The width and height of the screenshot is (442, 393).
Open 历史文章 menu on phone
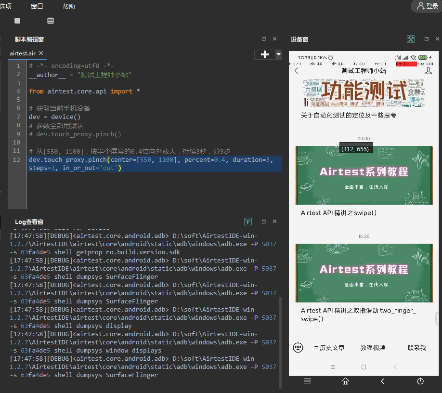tap(329, 348)
